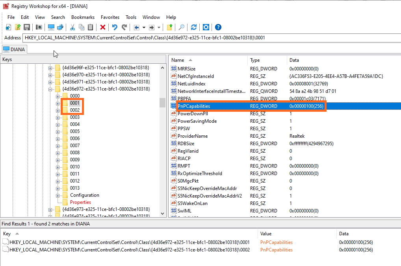The image size is (401, 266).
Task: Click the keys tree scroll-up arrow
Action: pyautogui.click(x=162, y=68)
